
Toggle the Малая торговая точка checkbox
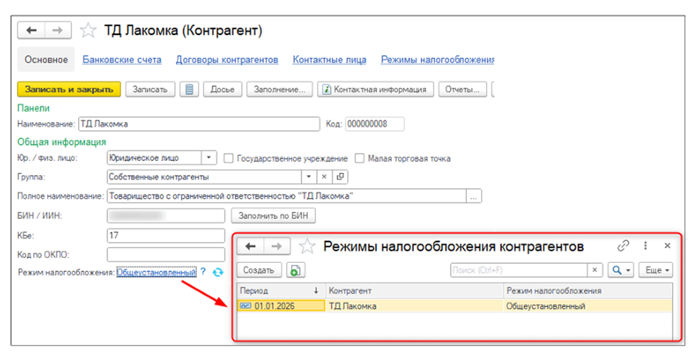pyautogui.click(x=359, y=158)
